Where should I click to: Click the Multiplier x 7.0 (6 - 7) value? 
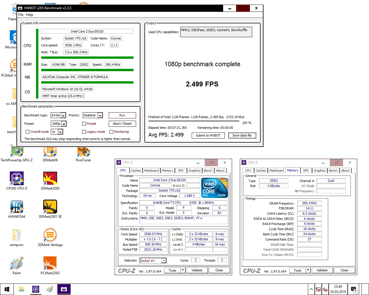(x=153, y=239)
